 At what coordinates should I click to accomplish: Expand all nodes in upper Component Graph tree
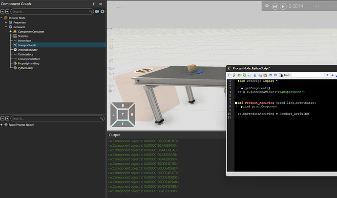pyautogui.click(x=7, y=12)
